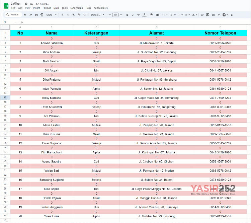251x223 pixels.
Task: Expand the Merge cells dropdown arrow
Action: 167,15
